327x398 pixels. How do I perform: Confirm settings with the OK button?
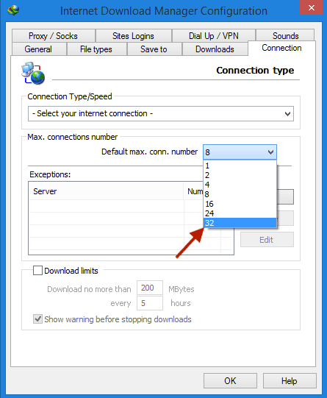click(x=230, y=381)
